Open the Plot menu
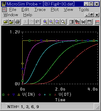101x111 pixels. (x=55, y=10)
